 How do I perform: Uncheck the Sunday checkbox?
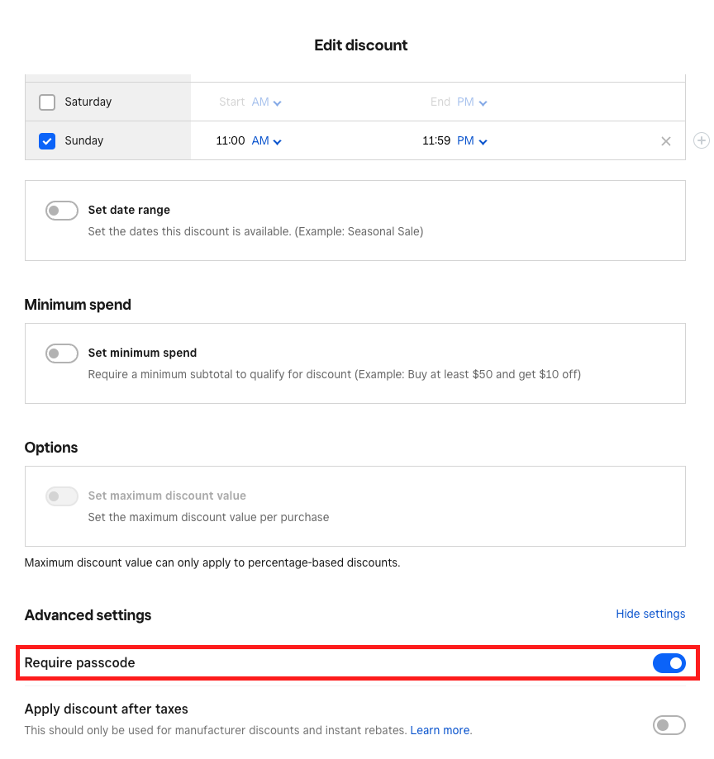[48, 141]
